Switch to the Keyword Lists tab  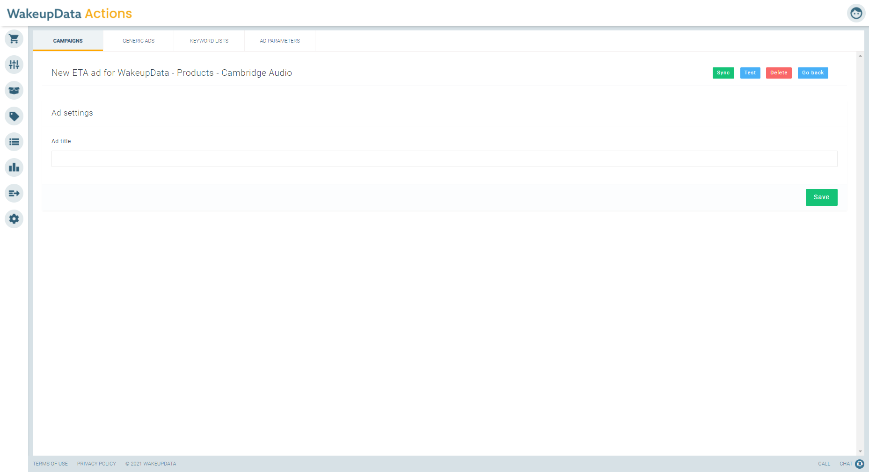click(x=209, y=41)
